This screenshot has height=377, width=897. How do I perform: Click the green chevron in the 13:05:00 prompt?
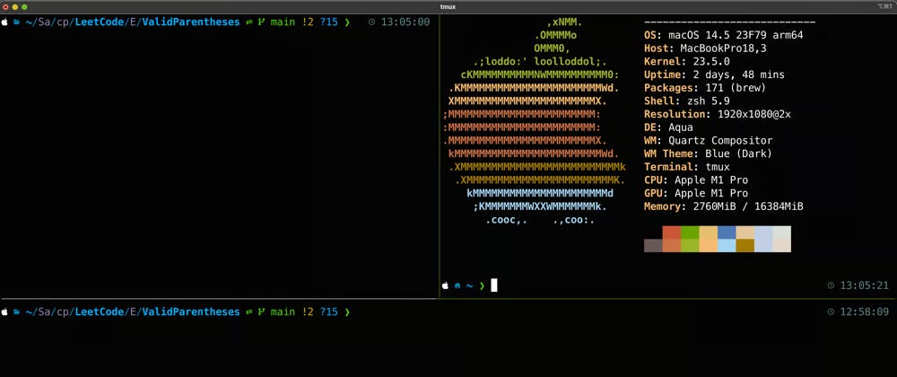click(x=346, y=22)
